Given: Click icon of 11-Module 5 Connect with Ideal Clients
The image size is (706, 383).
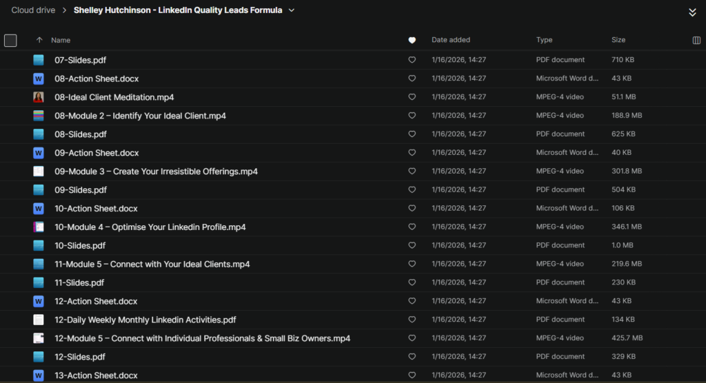Looking at the screenshot, I should (39, 265).
